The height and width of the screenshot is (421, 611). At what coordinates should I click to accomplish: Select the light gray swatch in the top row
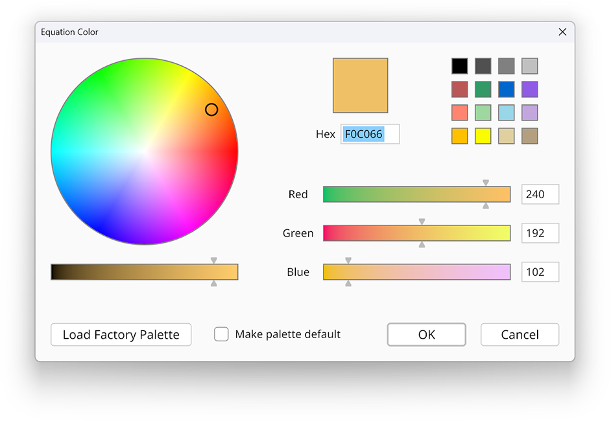[529, 65]
